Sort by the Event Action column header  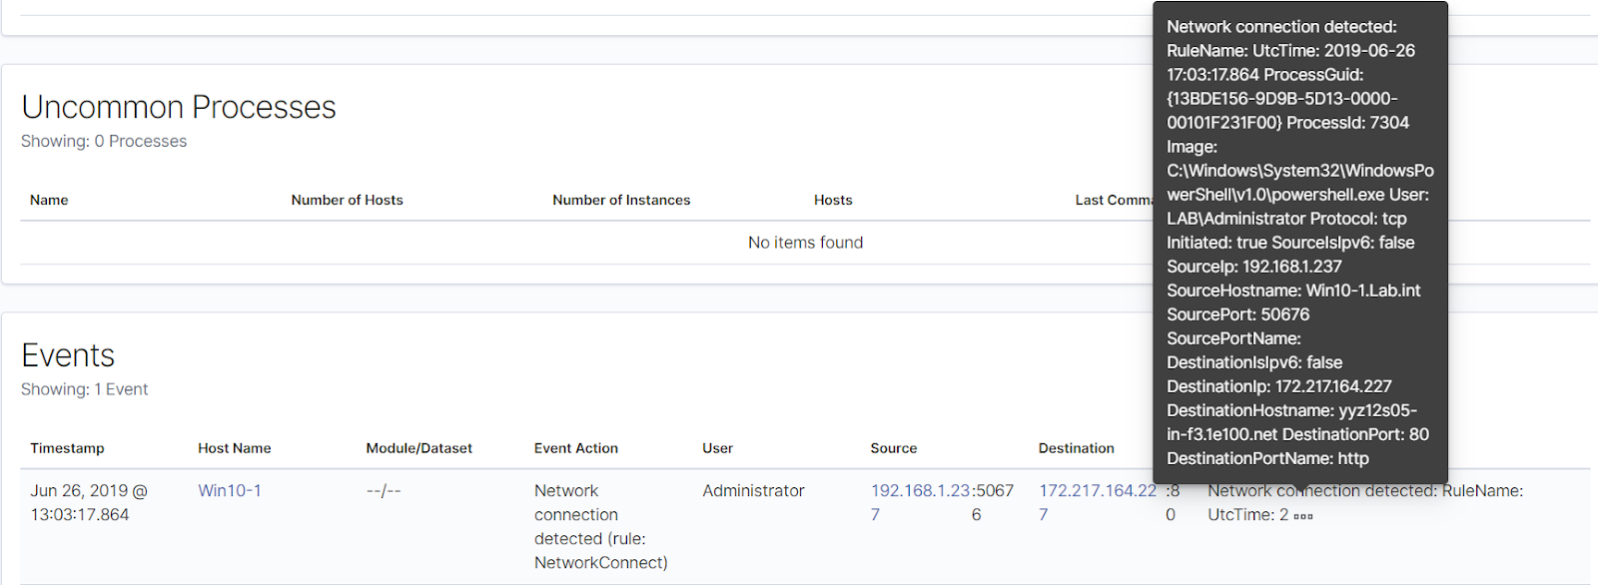576,448
